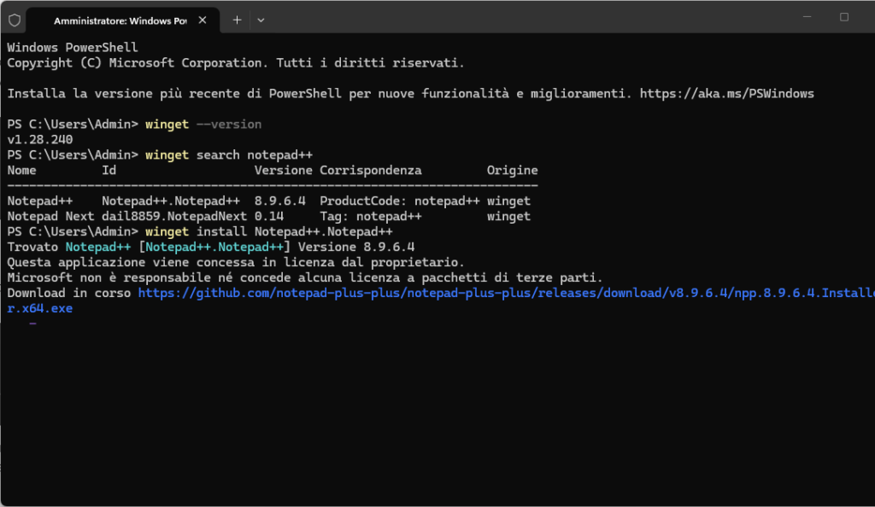Minimize the terminal window
Image resolution: width=875 pixels, height=507 pixels.
point(807,17)
